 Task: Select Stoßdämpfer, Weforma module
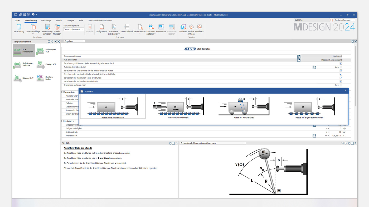24,64
